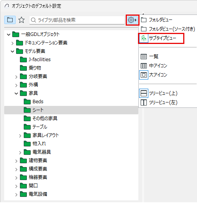Click the モデル要素 label
Viewport: 197px width, 203px height.
[x=35, y=51]
